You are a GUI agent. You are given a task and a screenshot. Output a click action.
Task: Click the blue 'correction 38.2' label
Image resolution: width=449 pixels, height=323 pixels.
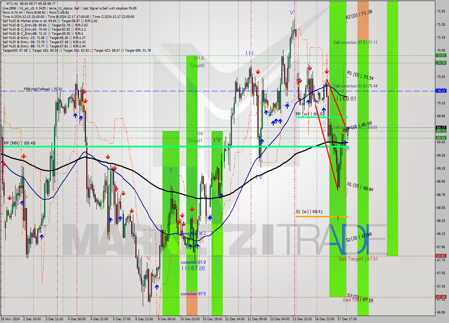pyautogui.click(x=193, y=233)
